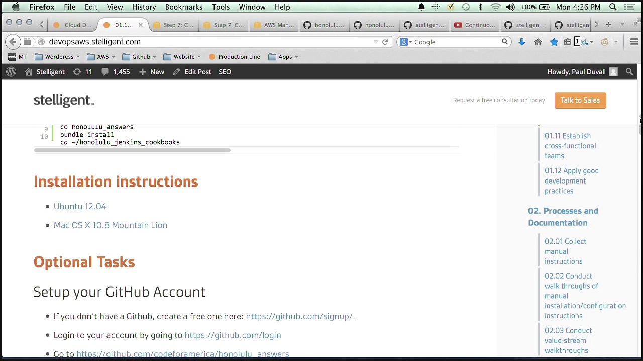Viewport: 643px width, 361px height.
Task: Open the Stelligent site menu in admin bar
Action: pyautogui.click(x=45, y=72)
